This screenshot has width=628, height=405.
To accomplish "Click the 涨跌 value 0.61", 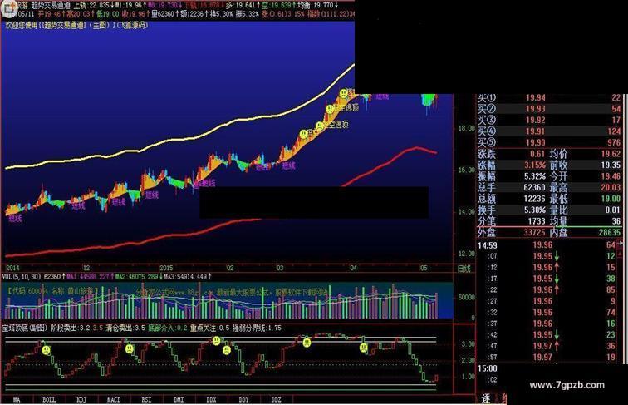I will (x=537, y=154).
